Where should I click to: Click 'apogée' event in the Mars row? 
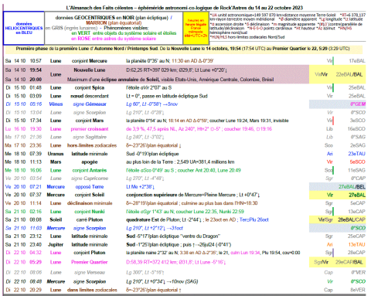click(90, 162)
